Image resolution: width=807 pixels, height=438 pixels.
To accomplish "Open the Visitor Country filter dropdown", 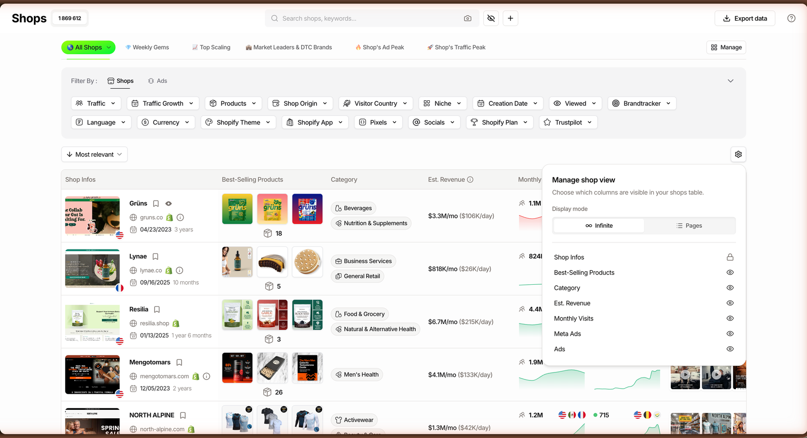I will 376,103.
